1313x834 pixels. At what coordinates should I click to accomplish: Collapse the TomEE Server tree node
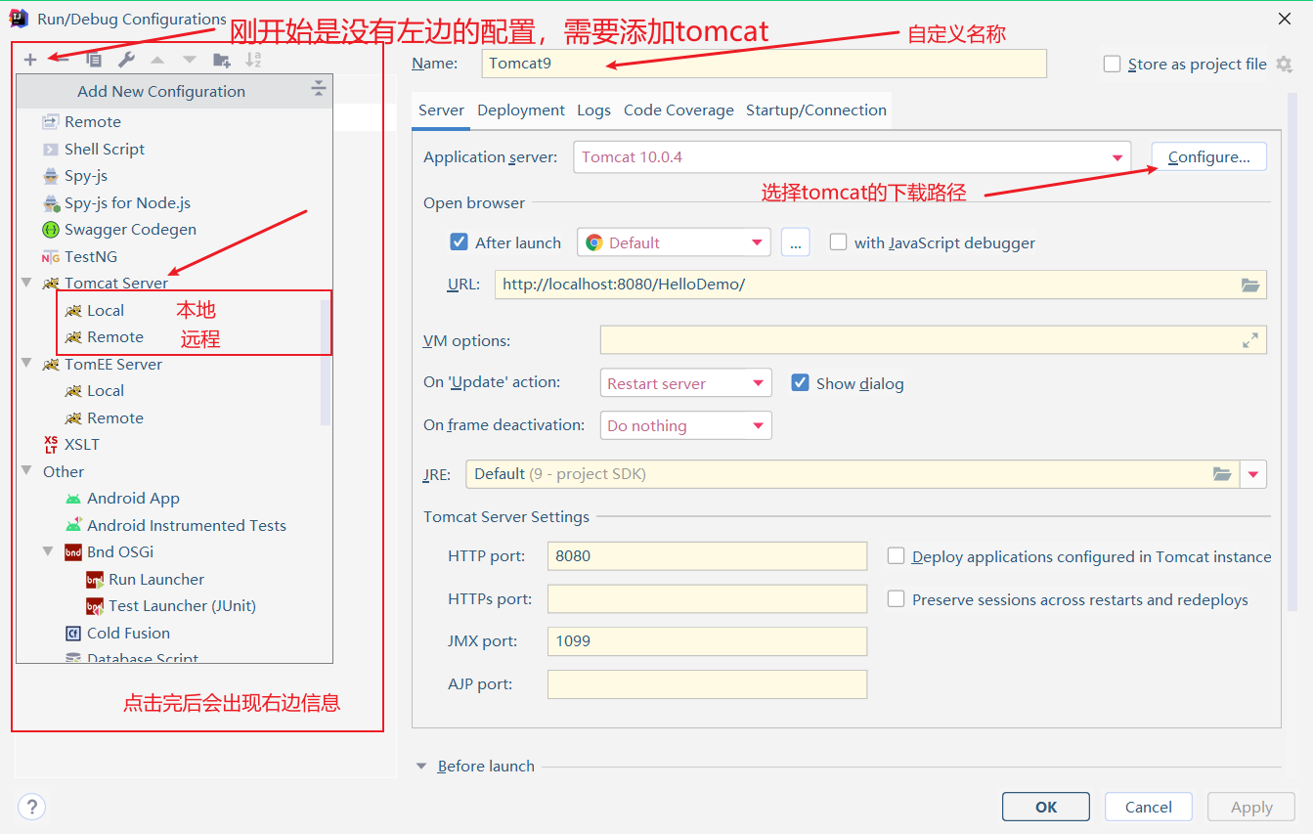[27, 364]
